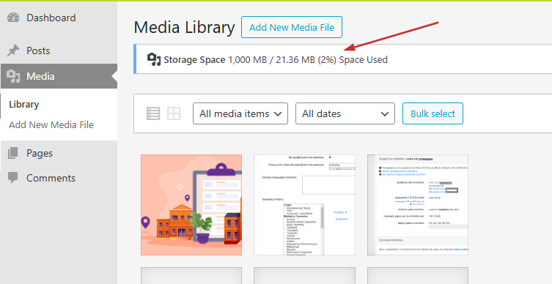
Task: Click the Storage Space media icon
Action: [x=154, y=60]
